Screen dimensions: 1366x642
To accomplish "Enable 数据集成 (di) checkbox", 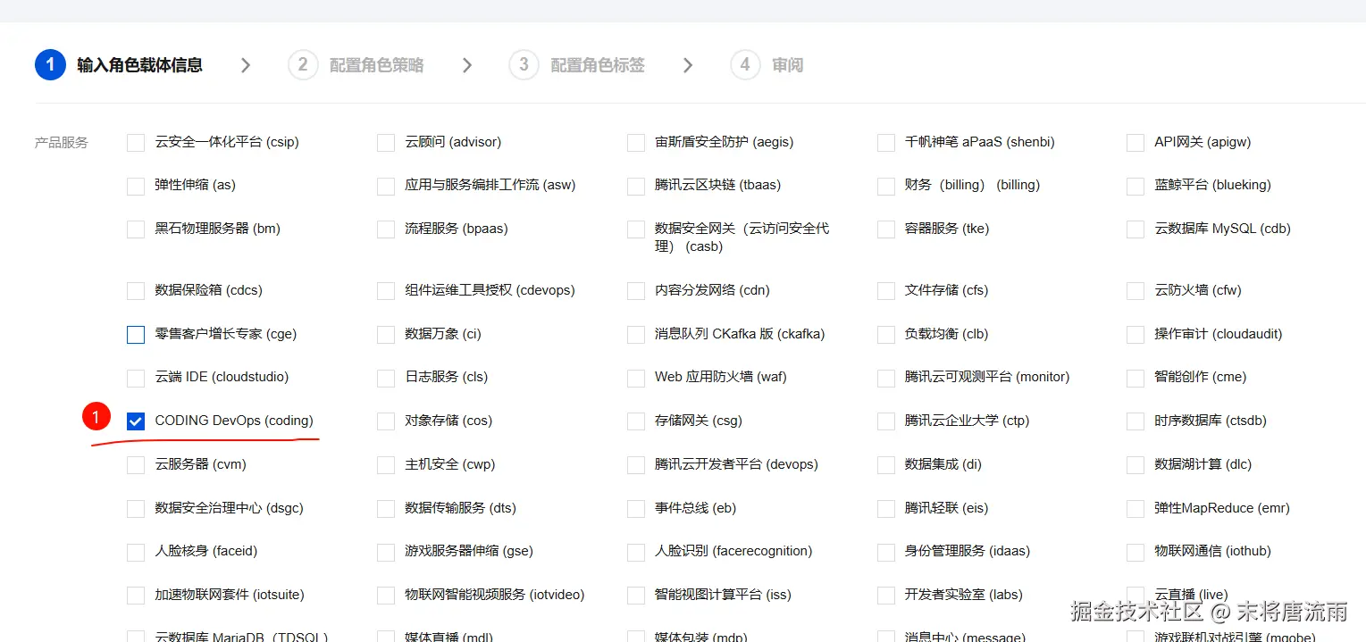I will [886, 465].
